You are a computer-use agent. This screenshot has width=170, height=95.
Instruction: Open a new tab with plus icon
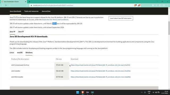pyautogui.click(x=29, y=2)
